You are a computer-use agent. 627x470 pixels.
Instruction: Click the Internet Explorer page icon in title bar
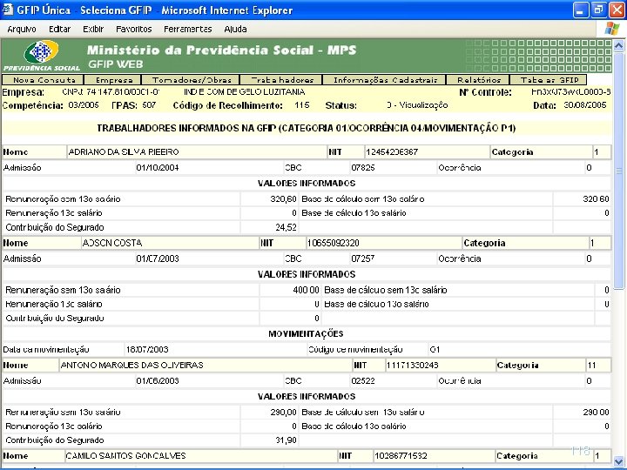click(7, 10)
